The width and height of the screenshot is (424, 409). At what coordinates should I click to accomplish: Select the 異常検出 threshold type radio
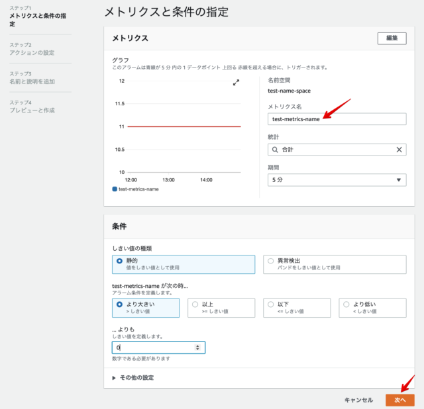click(271, 261)
